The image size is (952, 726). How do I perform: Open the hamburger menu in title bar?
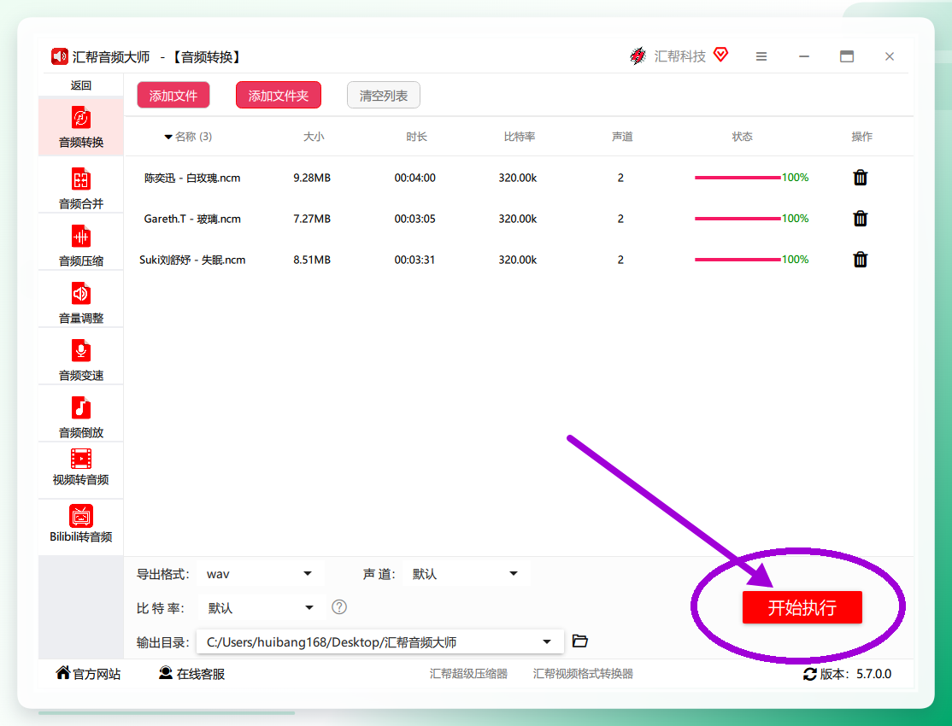(x=761, y=56)
